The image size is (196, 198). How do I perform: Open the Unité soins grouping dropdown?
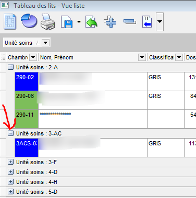46,43
